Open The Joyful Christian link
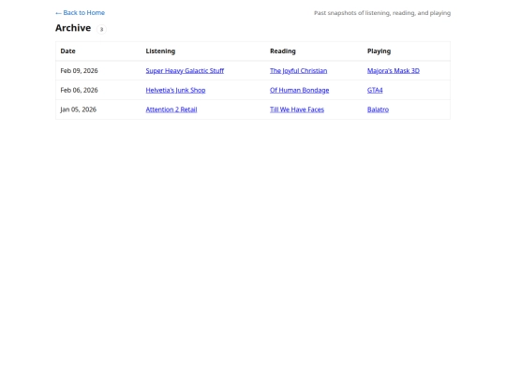 pos(299,70)
